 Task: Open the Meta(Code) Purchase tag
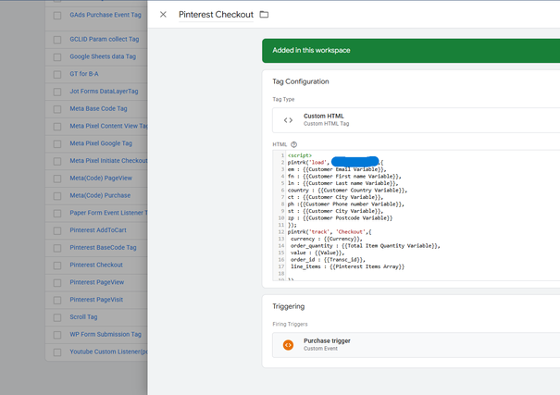click(102, 195)
